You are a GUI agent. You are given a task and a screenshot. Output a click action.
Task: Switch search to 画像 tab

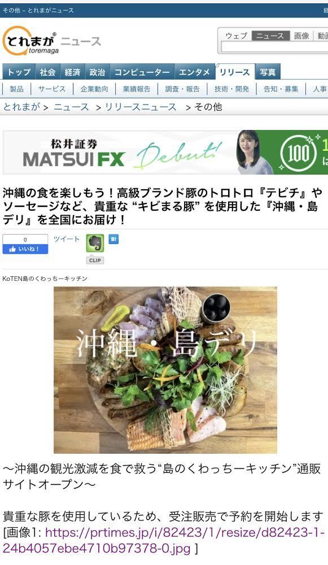pos(301,36)
